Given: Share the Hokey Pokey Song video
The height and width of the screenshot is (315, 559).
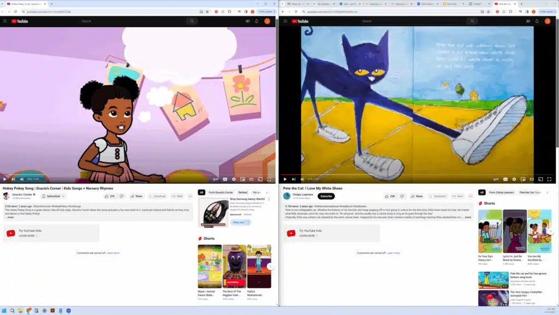Looking at the screenshot, I should [x=136, y=196].
